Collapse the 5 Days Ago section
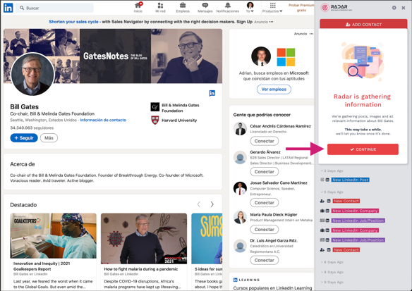412x291 pixels. 332,192
